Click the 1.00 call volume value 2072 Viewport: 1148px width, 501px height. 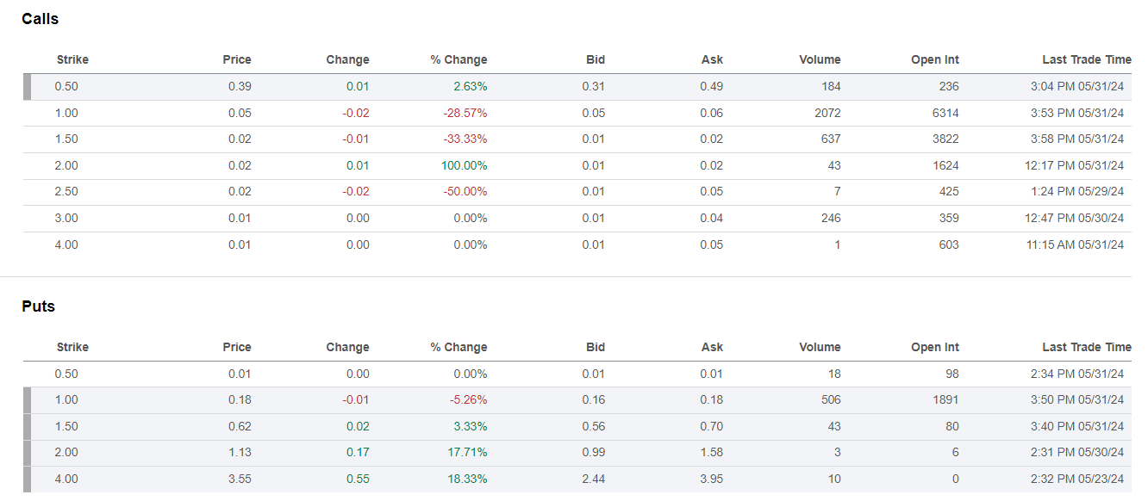pyautogui.click(x=827, y=113)
